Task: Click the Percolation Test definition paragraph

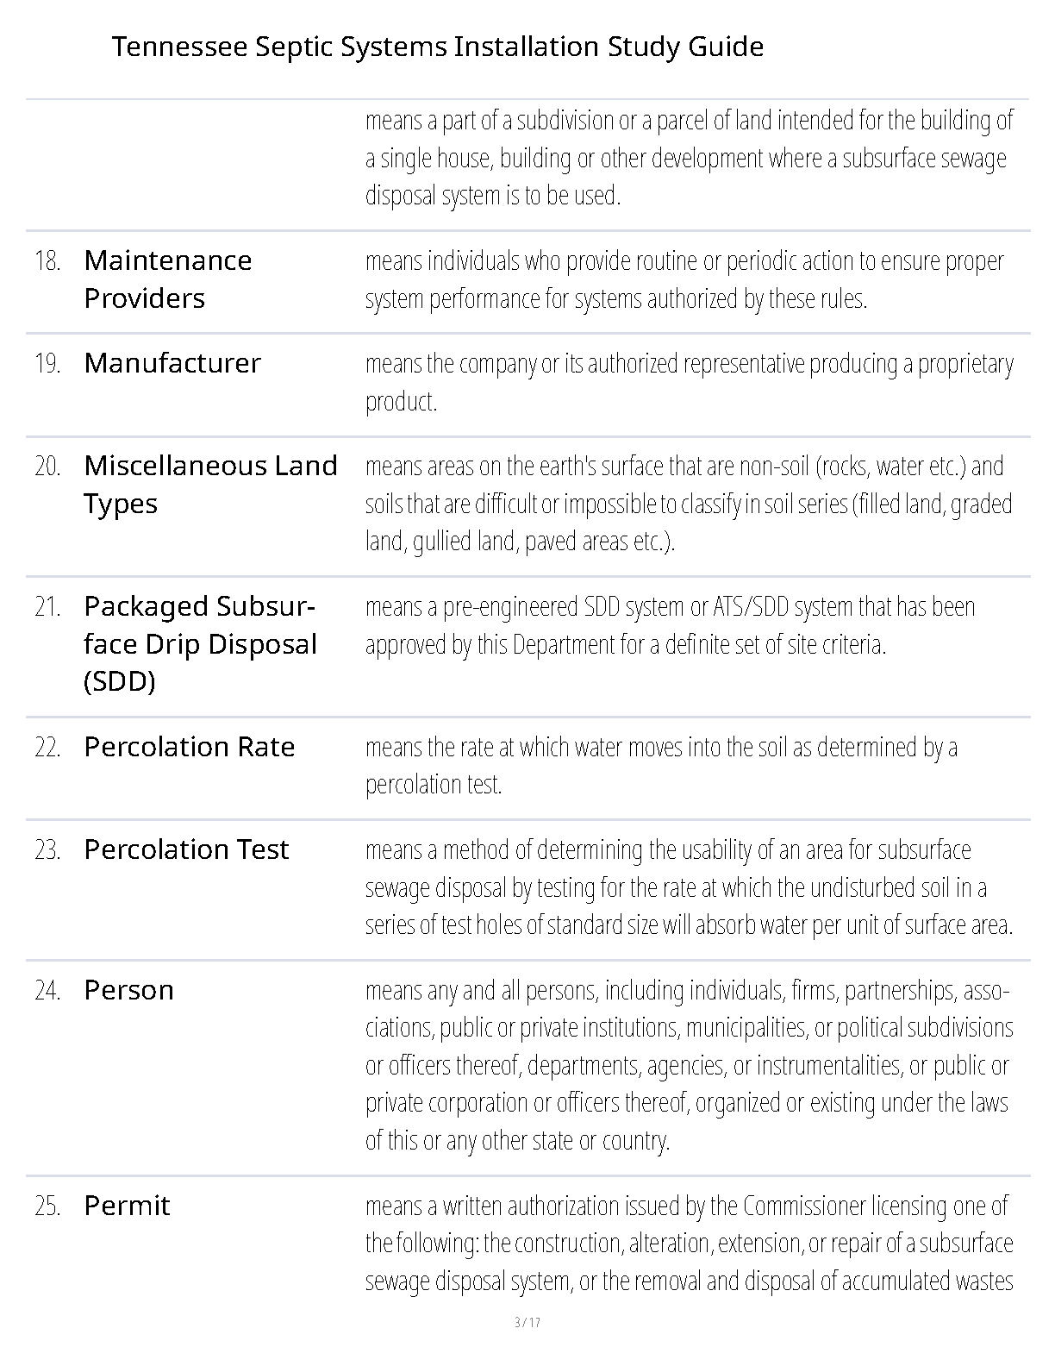Action: 689,887
